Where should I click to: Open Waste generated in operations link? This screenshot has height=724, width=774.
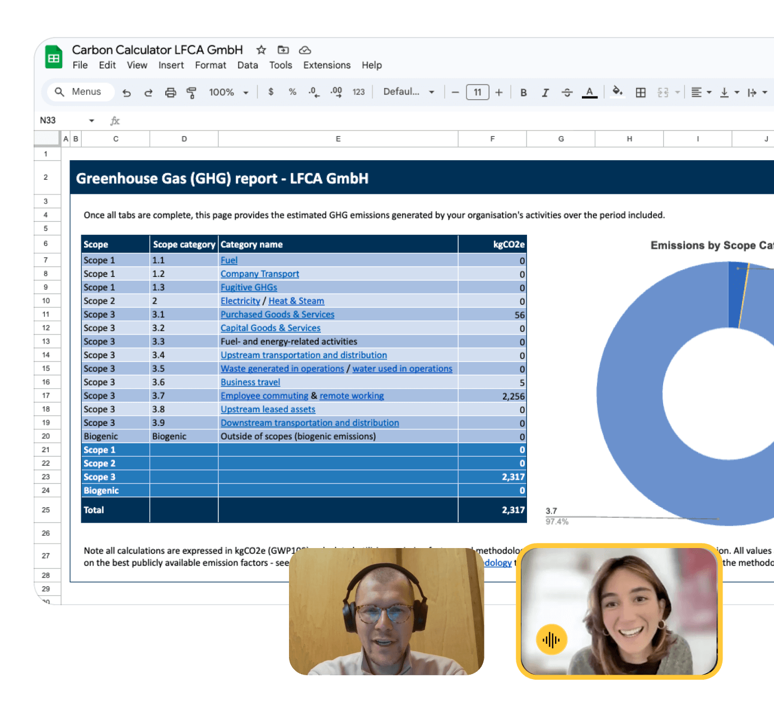click(x=282, y=369)
